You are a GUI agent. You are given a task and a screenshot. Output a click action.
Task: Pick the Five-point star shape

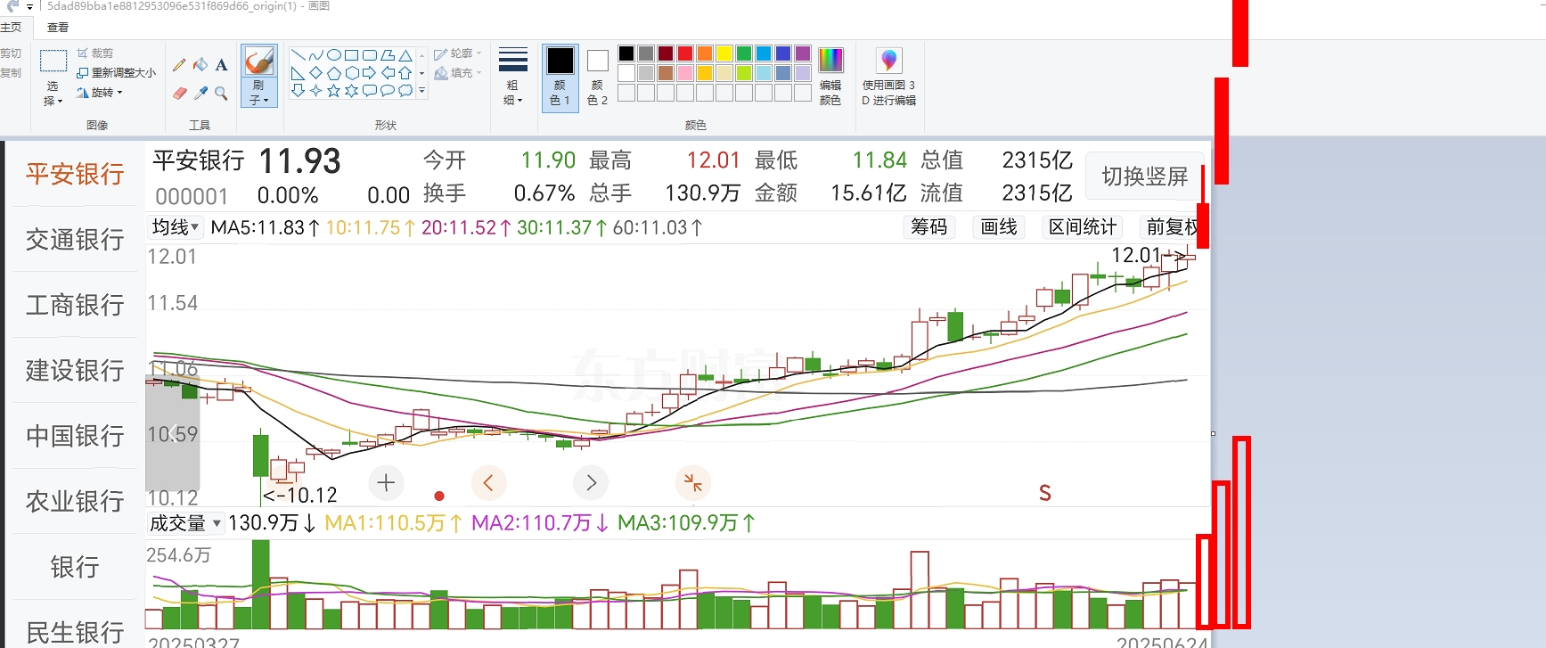(x=334, y=91)
